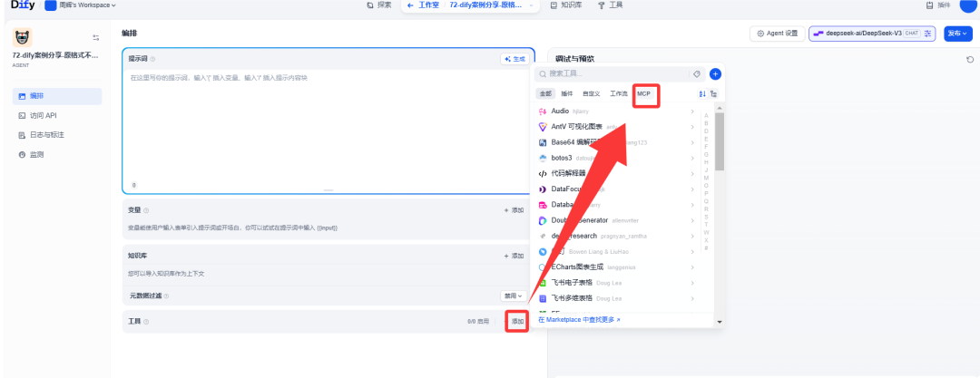This screenshot has height=378, width=980.
Task: Select the 工作流 tool filter tab
Action: [x=618, y=93]
